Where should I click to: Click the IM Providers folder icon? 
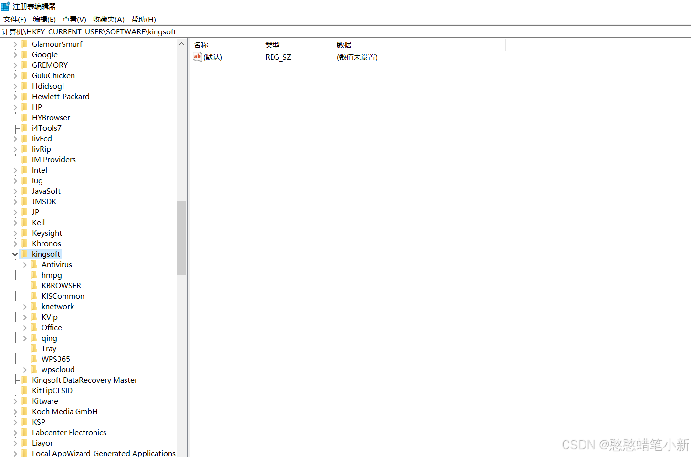coord(25,159)
